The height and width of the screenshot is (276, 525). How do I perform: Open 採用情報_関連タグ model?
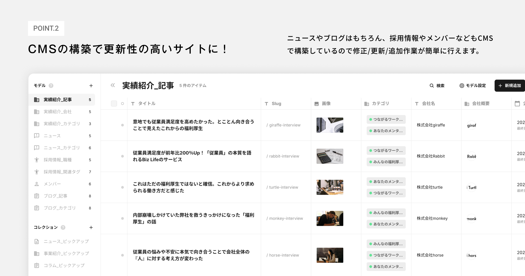pyautogui.click(x=62, y=172)
